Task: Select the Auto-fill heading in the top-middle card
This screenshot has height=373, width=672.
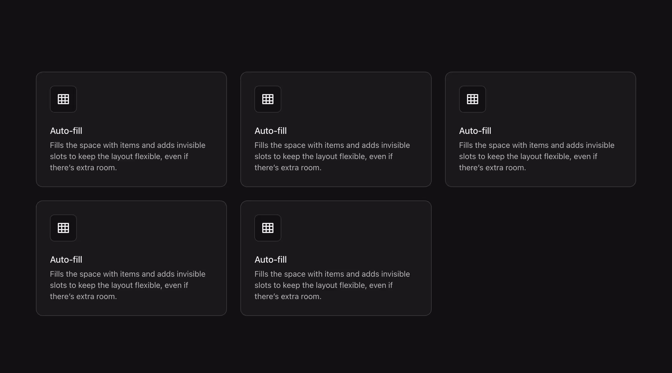Action: click(x=270, y=131)
